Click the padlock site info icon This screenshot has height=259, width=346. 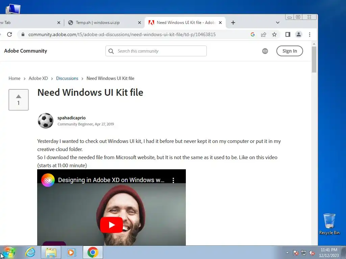click(23, 34)
